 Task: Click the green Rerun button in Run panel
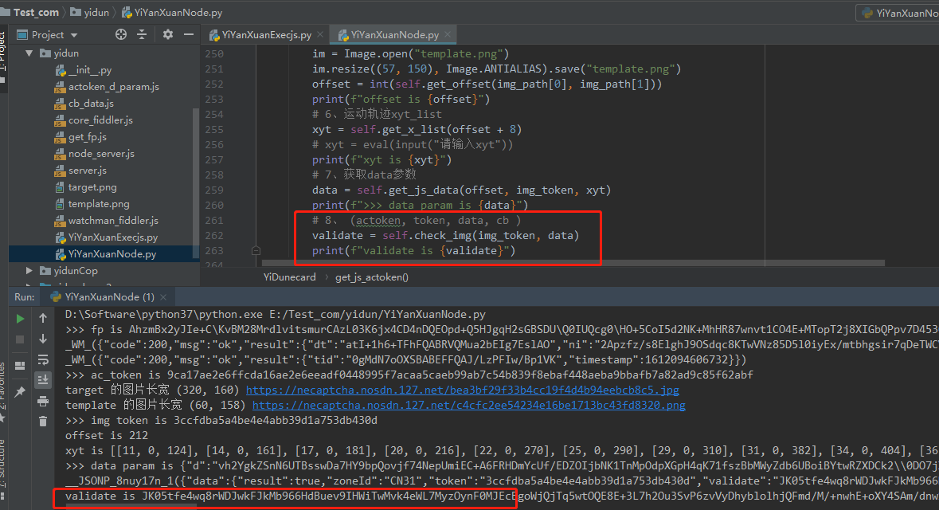(x=20, y=319)
